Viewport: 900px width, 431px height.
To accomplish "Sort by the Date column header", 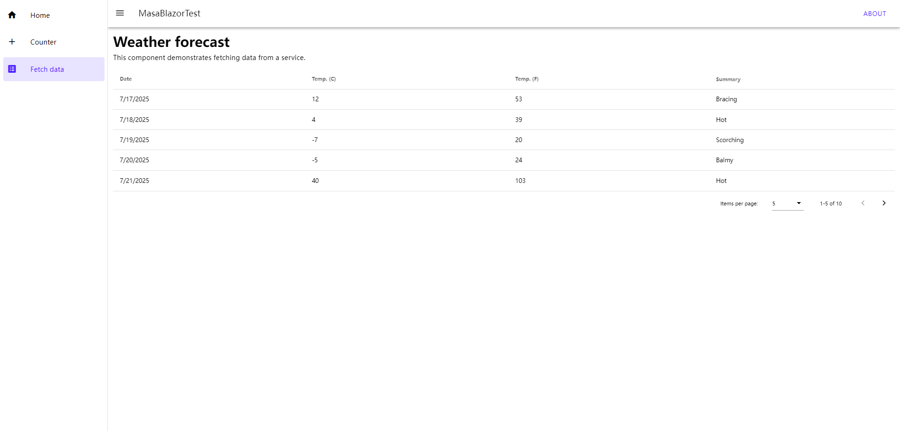I will click(x=126, y=79).
